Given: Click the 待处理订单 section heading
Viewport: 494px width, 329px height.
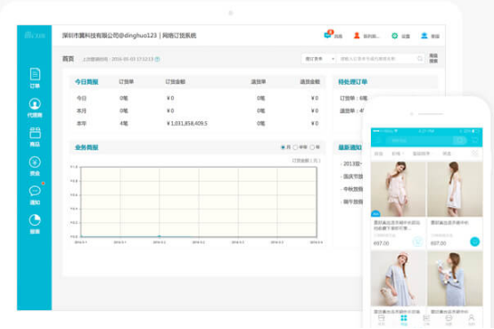Looking at the screenshot, I should point(352,82).
